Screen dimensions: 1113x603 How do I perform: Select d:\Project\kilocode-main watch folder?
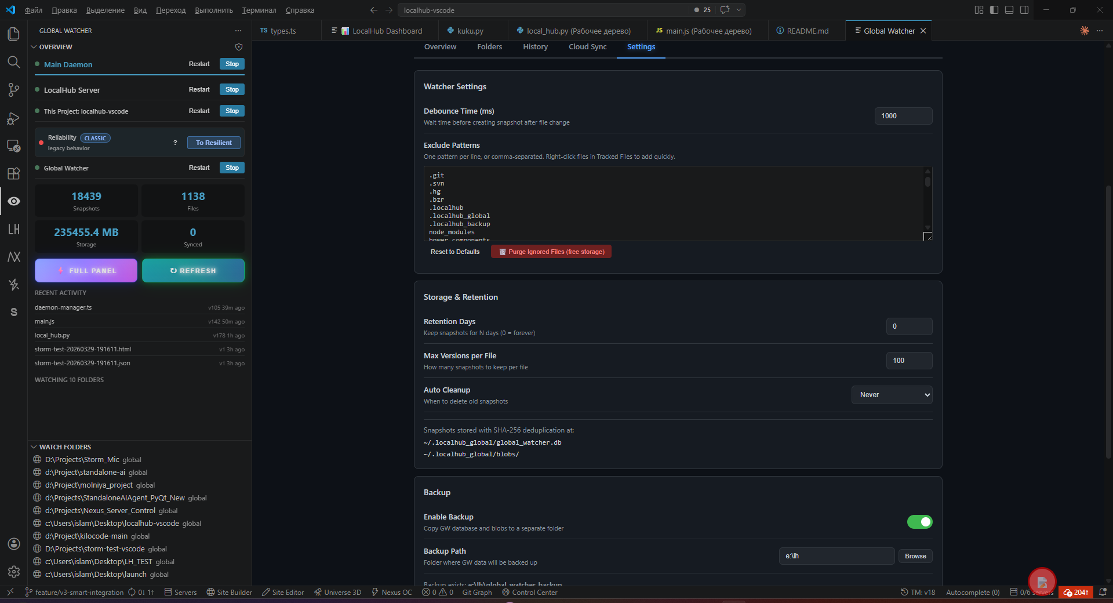(x=141, y=536)
